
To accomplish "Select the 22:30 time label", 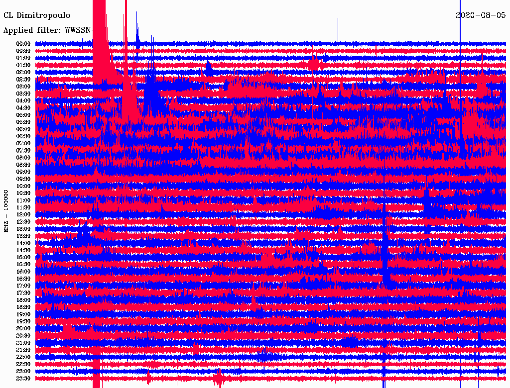I will [x=23, y=364].
